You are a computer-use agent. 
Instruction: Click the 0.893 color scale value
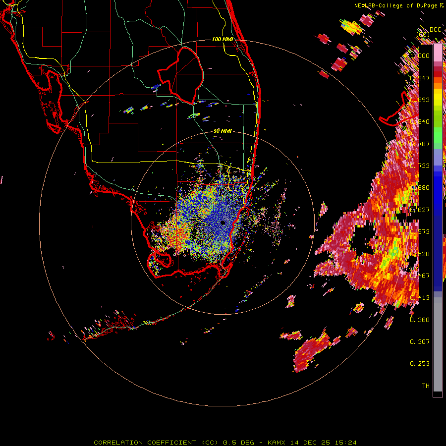[420, 100]
